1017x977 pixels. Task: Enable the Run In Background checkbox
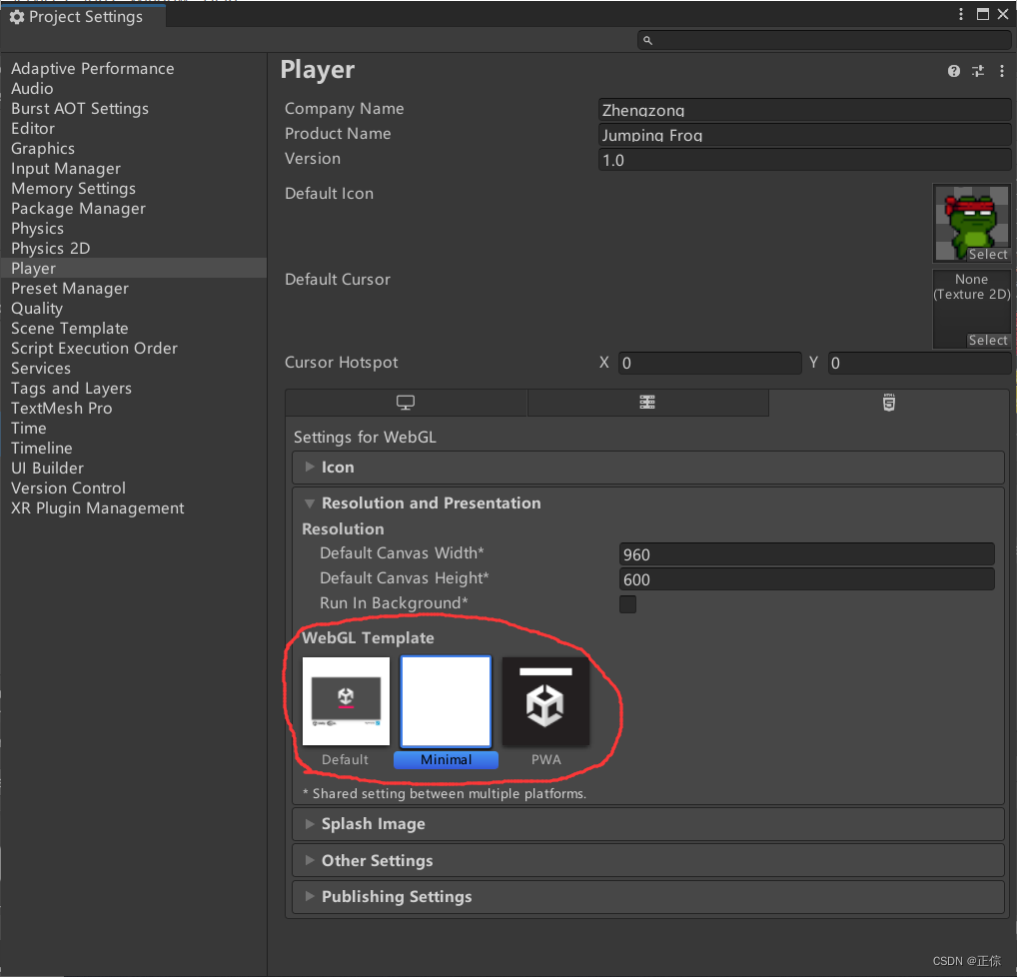tap(627, 604)
